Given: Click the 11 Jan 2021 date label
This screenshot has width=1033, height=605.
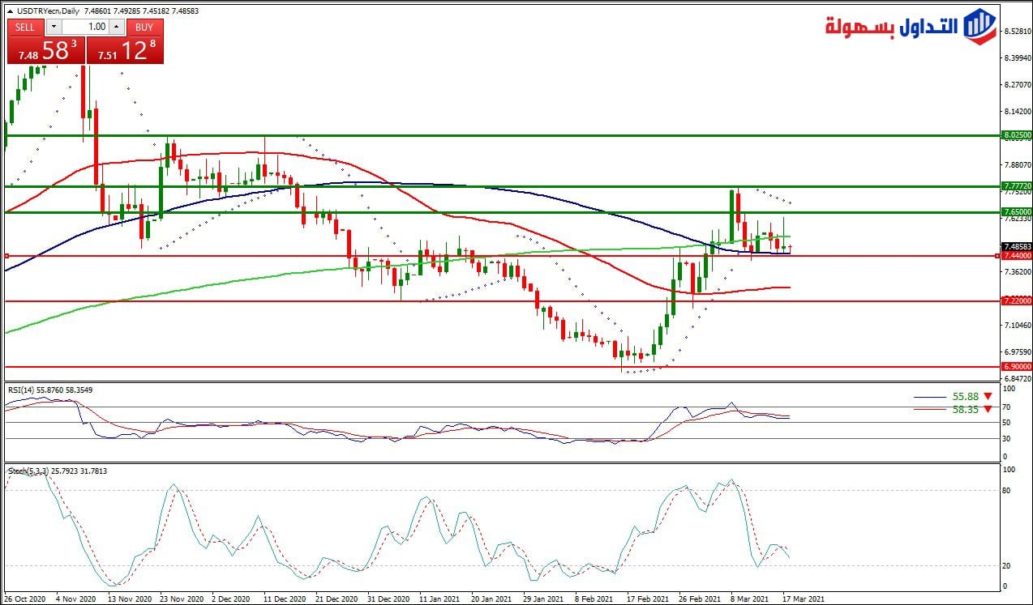Looking at the screenshot, I should click(438, 599).
